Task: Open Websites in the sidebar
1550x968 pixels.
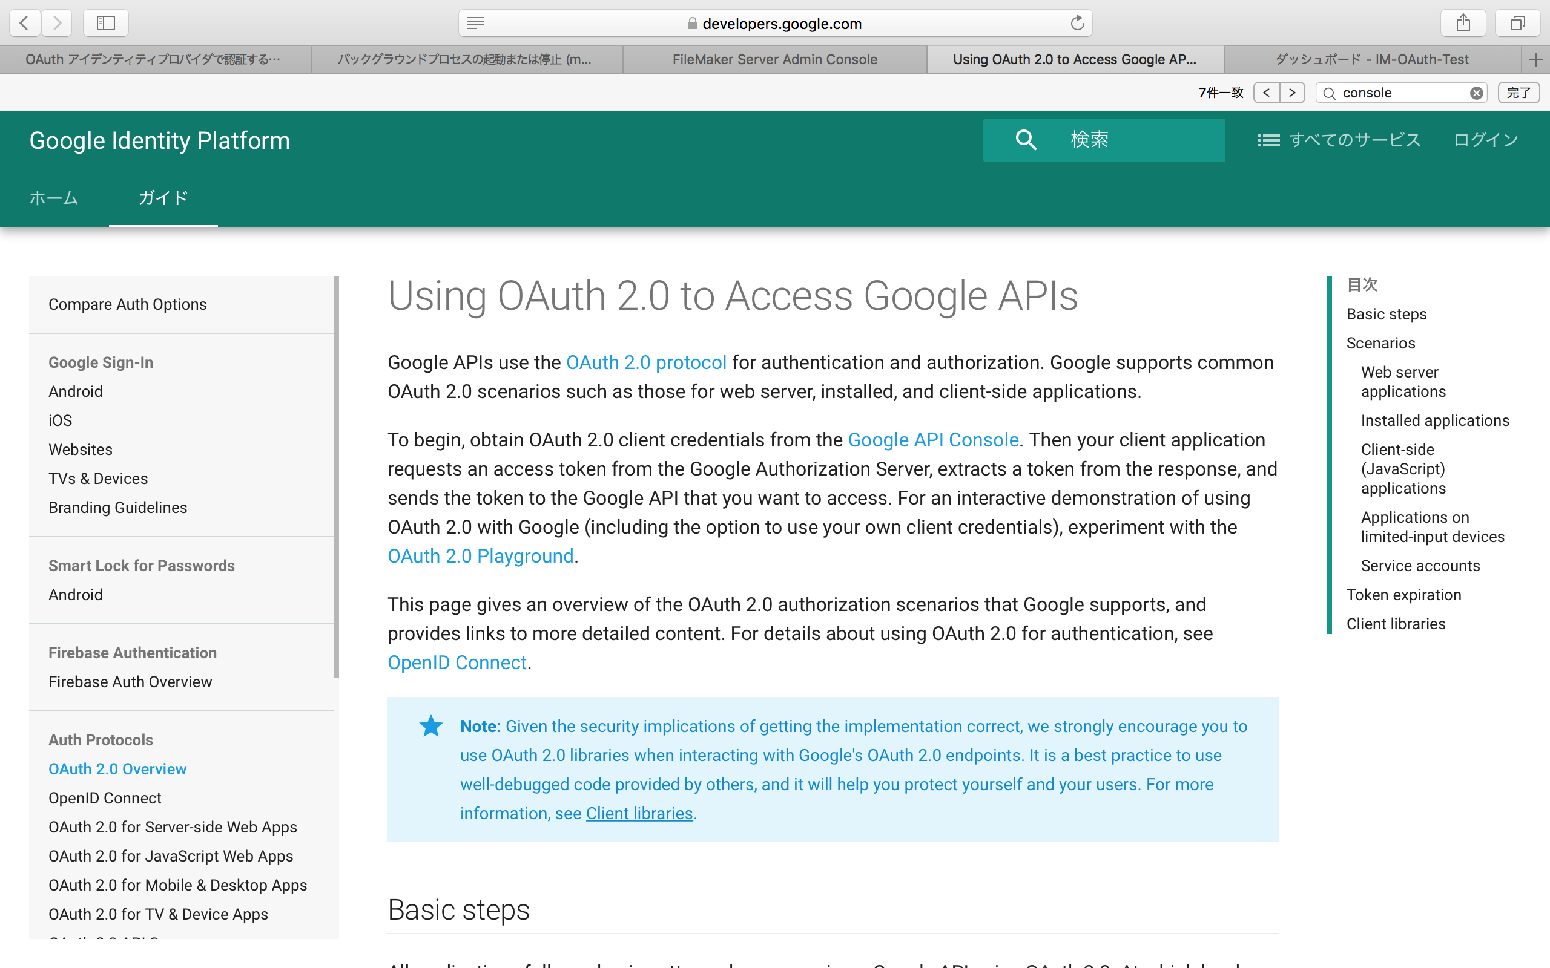Action: pos(81,450)
